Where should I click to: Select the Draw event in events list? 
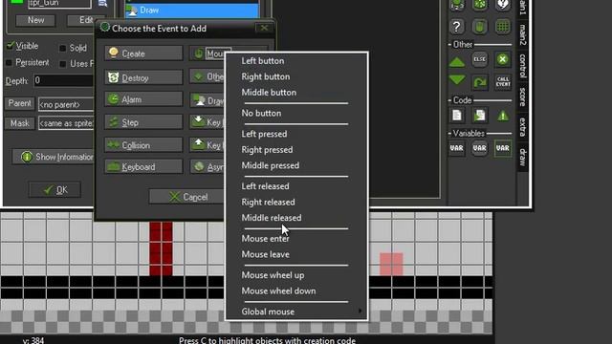(x=191, y=11)
